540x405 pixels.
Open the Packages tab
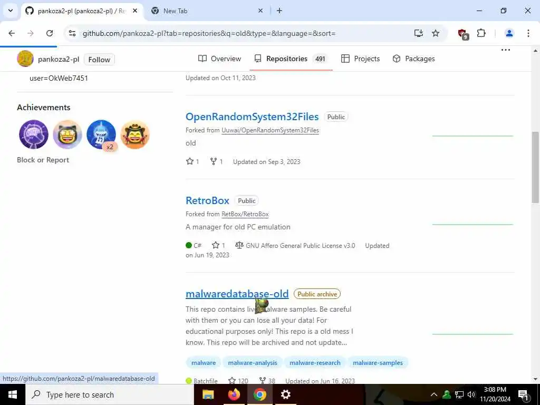coord(413,59)
